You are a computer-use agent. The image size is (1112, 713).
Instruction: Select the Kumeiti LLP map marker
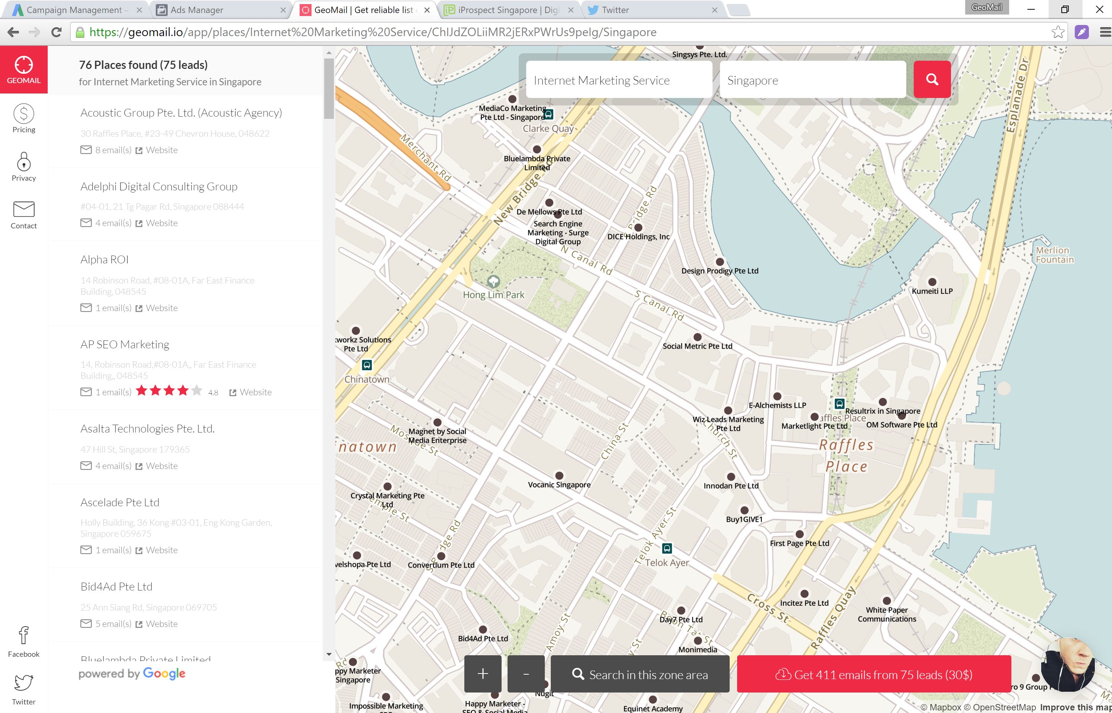click(x=932, y=282)
